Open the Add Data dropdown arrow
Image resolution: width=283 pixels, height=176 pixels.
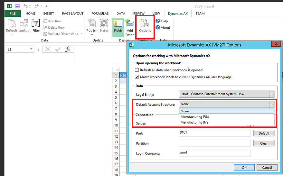134,35
